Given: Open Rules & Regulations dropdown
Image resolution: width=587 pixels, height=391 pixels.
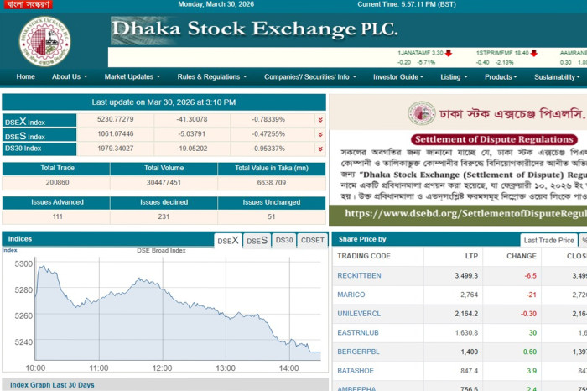Looking at the screenshot, I should [213, 77].
